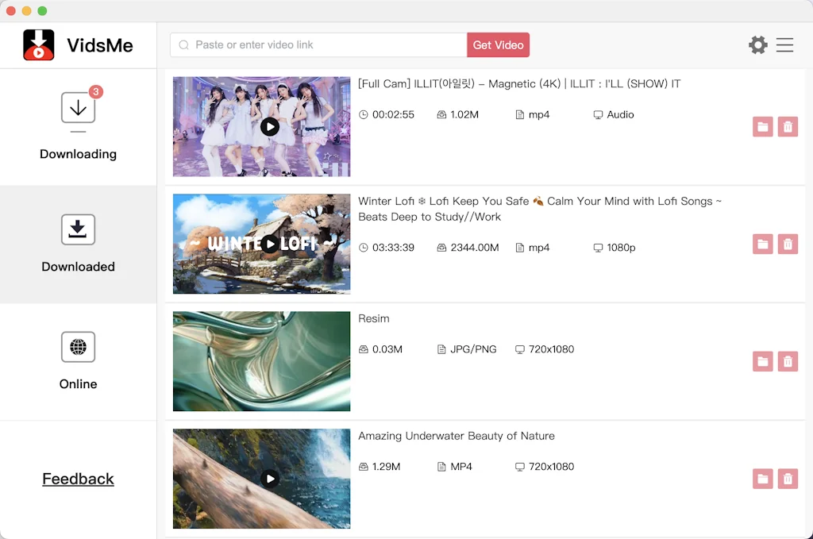This screenshot has height=539, width=813.
Task: Switch to the Downloaded section
Action: (78, 244)
